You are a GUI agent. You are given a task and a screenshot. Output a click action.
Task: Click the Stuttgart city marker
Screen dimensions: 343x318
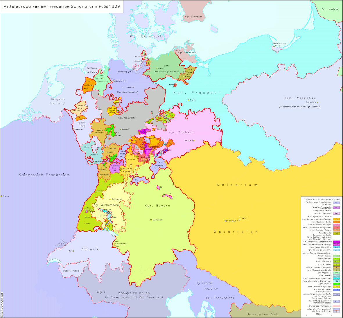[x=110, y=200]
